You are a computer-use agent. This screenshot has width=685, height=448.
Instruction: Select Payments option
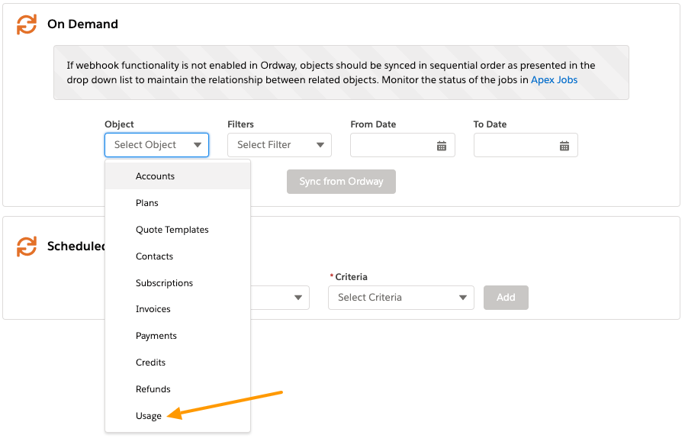coord(178,336)
